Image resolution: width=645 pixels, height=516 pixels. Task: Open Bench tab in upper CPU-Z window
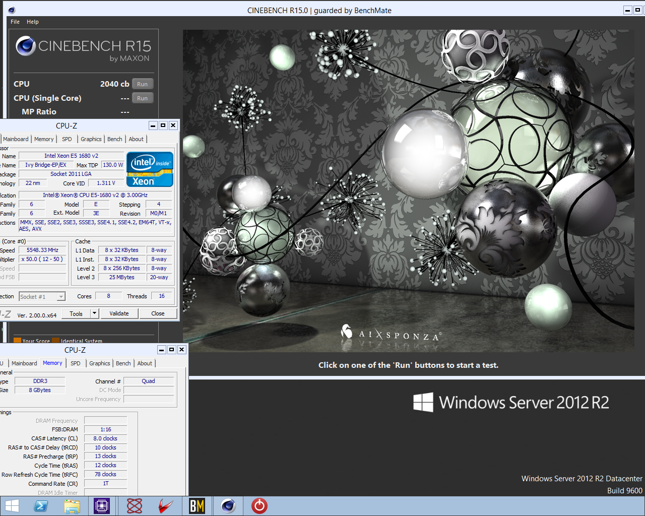click(x=115, y=139)
